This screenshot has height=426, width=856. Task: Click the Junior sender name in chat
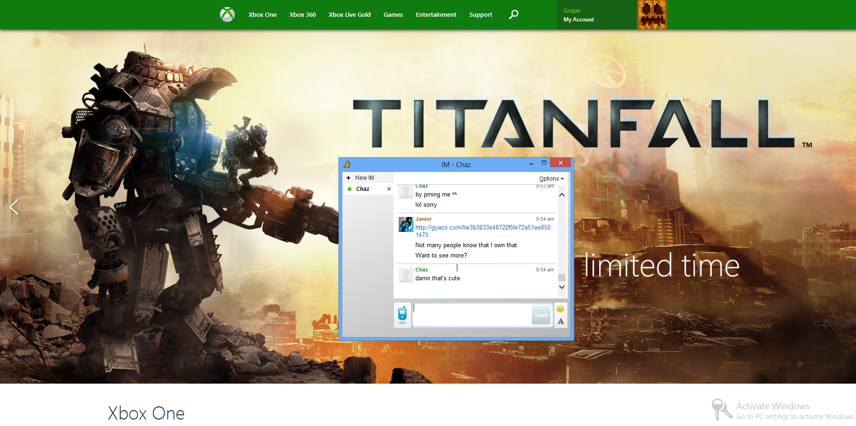tap(423, 219)
